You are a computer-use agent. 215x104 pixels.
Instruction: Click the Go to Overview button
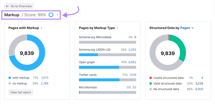(19, 6)
